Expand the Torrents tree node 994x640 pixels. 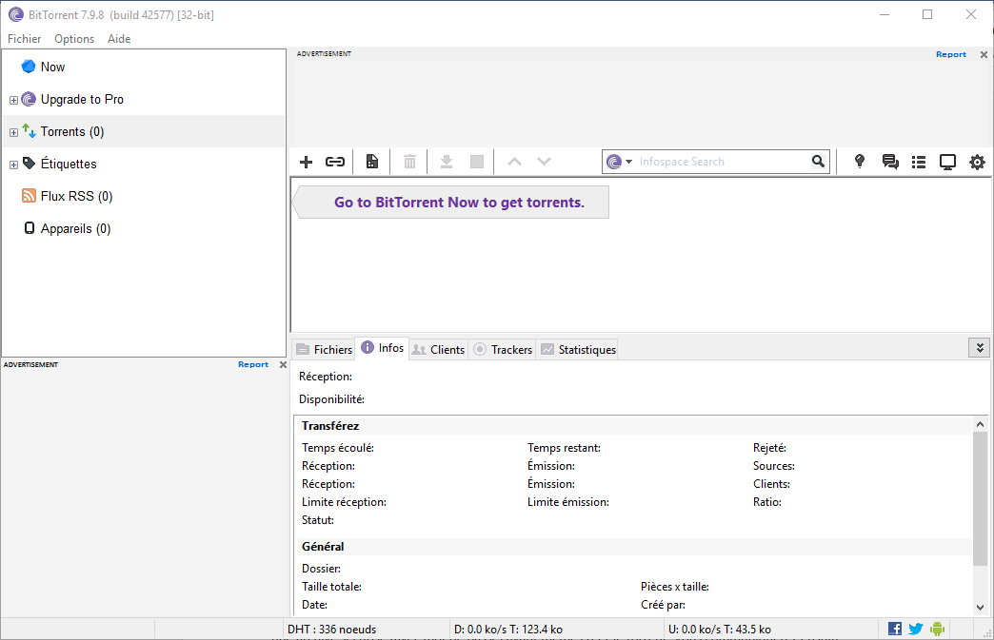click(x=13, y=132)
